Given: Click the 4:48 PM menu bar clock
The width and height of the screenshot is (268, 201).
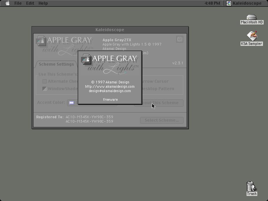Looking at the screenshot, I should pos(212,3).
